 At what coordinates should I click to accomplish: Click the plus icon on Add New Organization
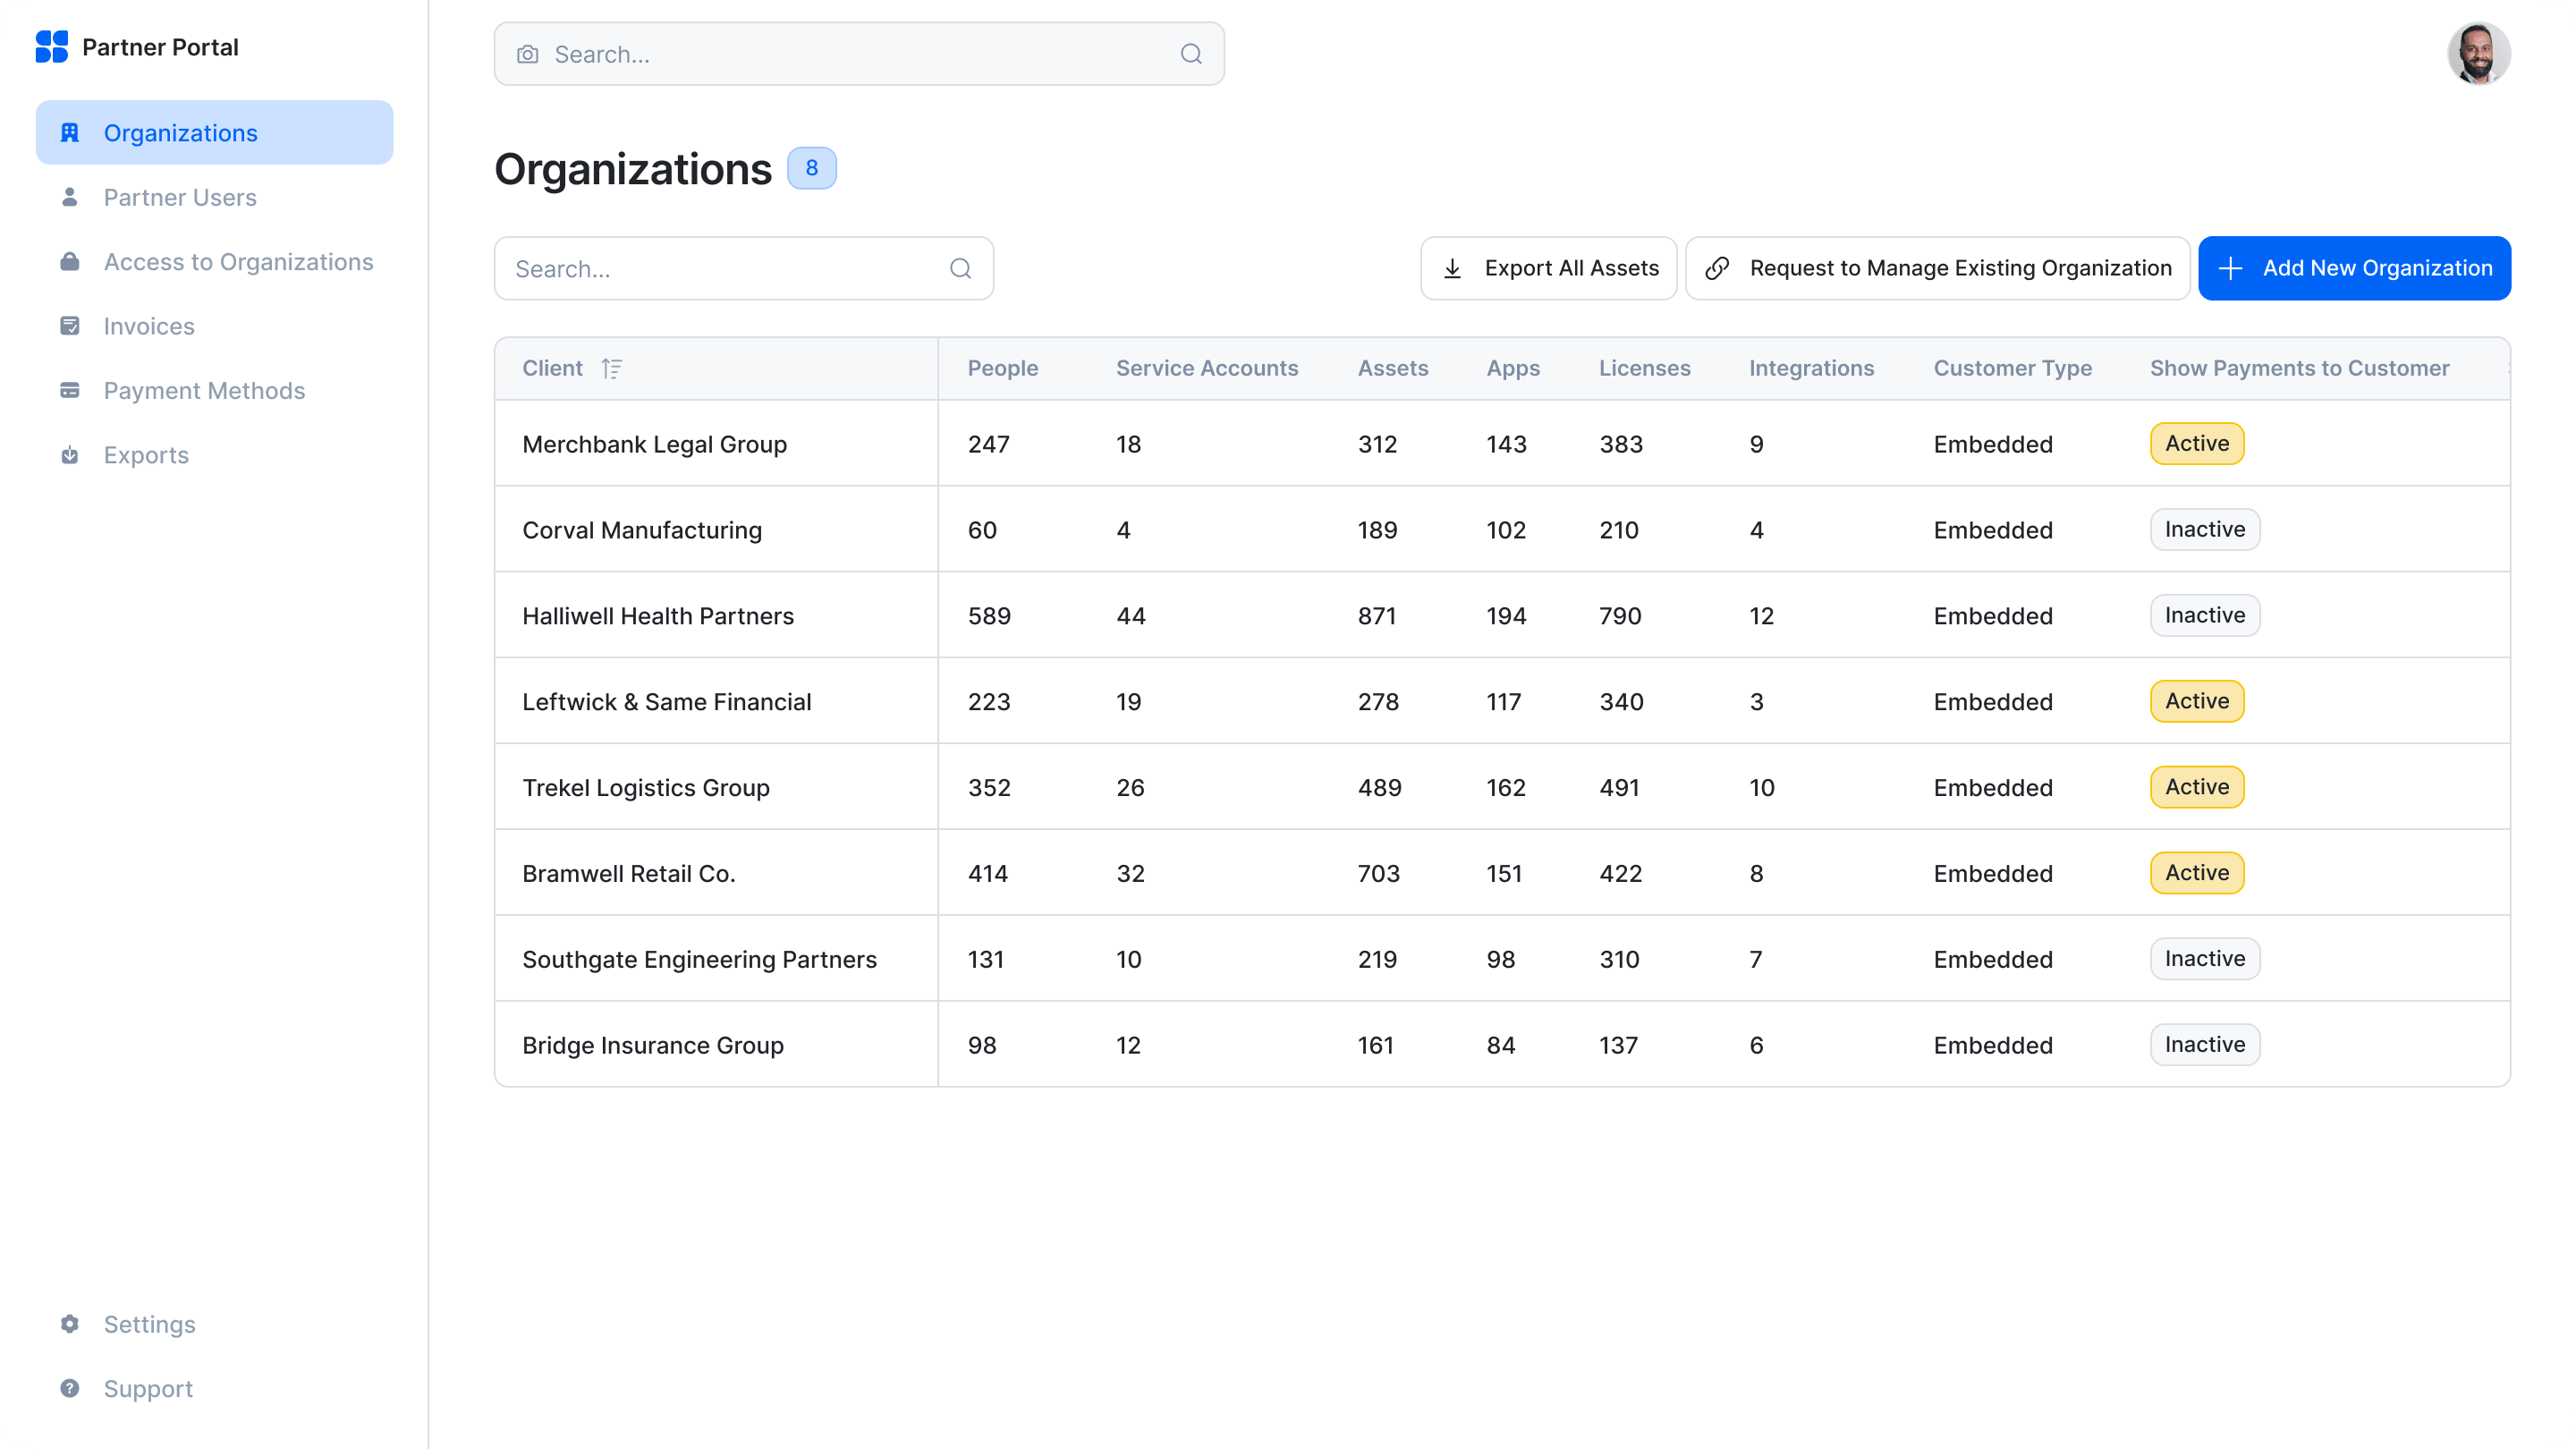2231,268
